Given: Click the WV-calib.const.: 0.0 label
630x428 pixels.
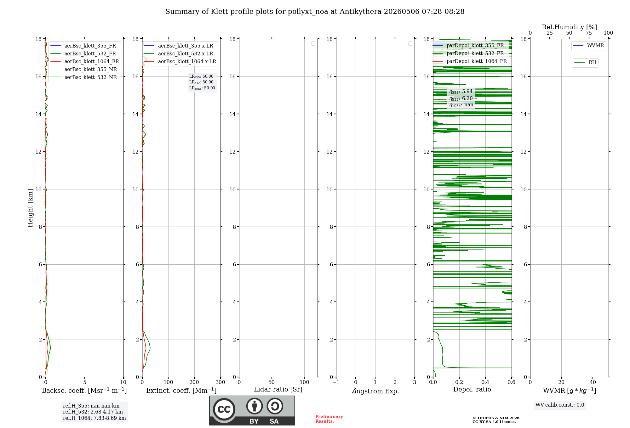Looking at the screenshot, I should click(560, 405).
